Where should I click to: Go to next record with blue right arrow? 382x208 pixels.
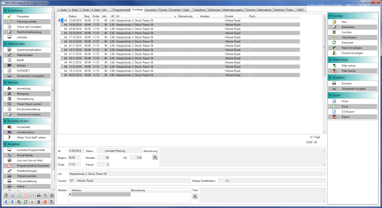[13, 202]
